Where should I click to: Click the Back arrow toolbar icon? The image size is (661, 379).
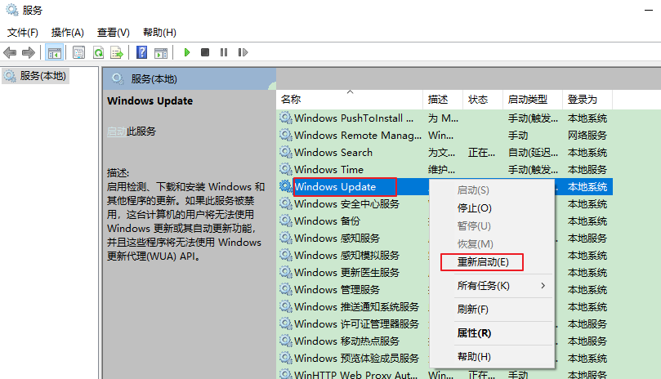pos(10,53)
